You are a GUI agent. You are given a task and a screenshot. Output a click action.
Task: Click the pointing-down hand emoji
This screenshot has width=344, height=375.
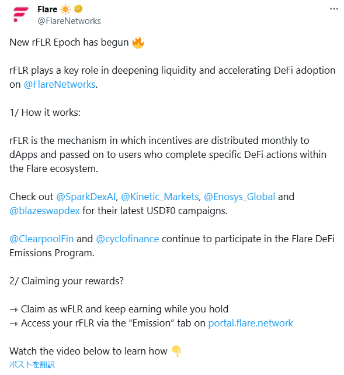[176, 351]
